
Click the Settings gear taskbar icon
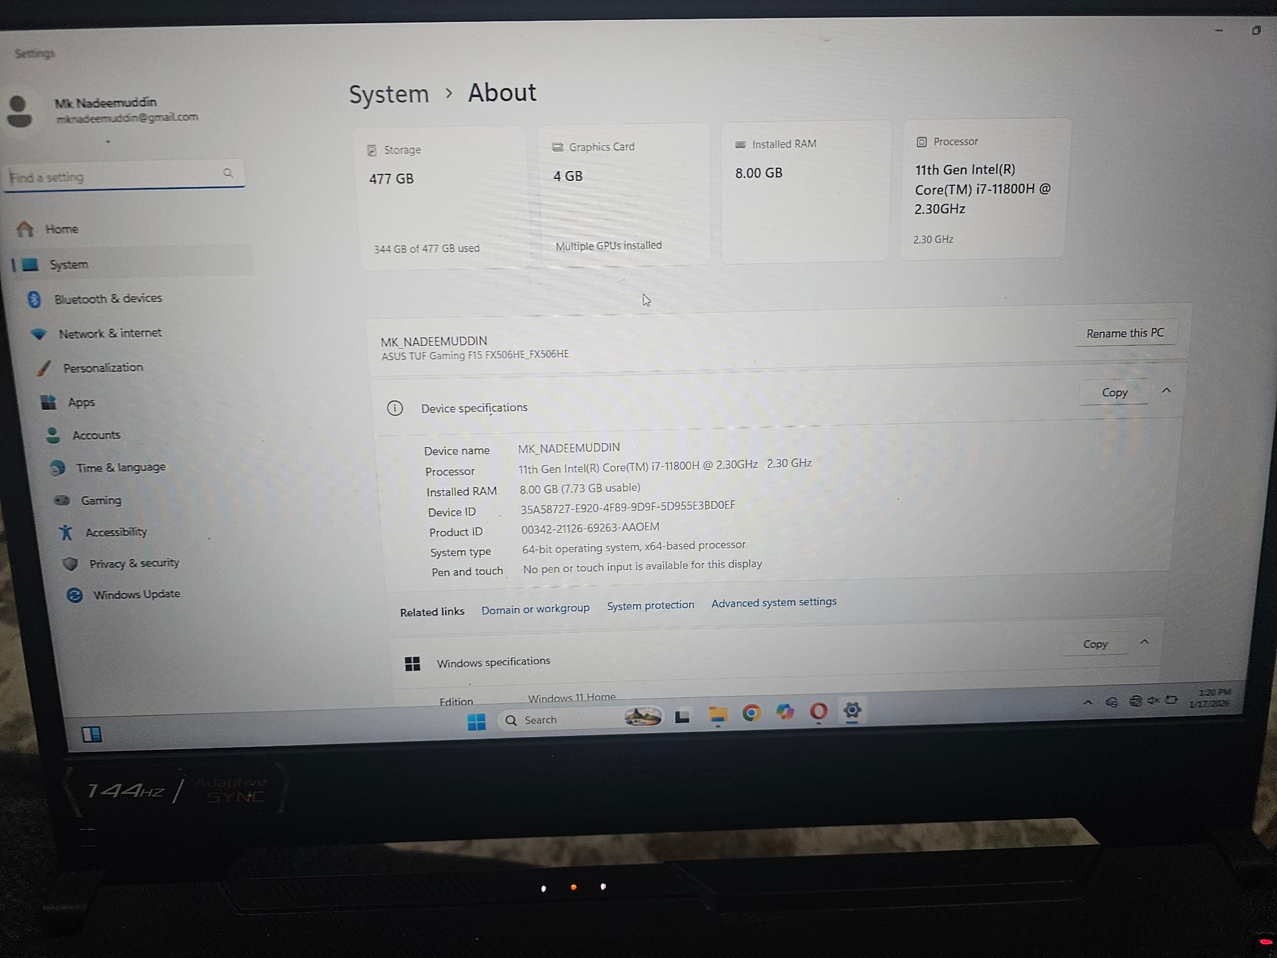click(852, 710)
